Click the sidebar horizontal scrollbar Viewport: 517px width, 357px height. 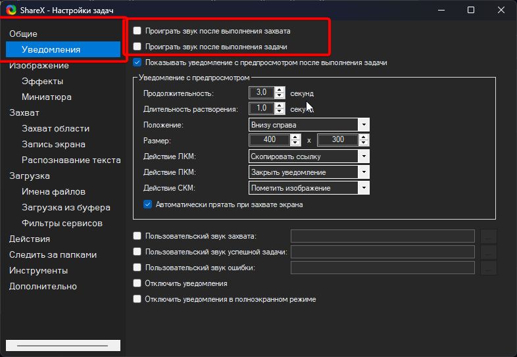coord(63,345)
